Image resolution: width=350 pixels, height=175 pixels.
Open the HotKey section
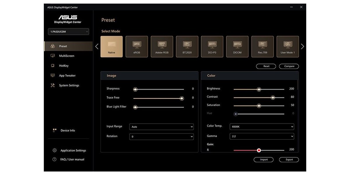click(68, 66)
